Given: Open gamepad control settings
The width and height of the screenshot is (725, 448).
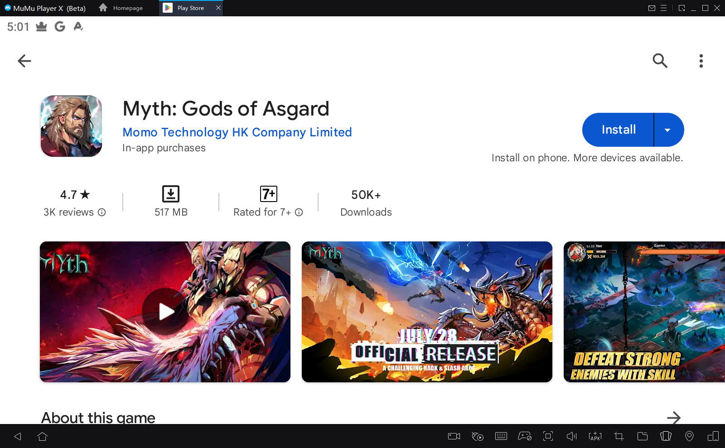Looking at the screenshot, I should (525, 436).
